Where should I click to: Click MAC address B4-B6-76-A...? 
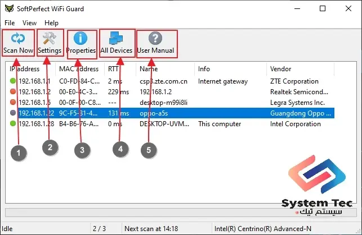click(x=79, y=124)
